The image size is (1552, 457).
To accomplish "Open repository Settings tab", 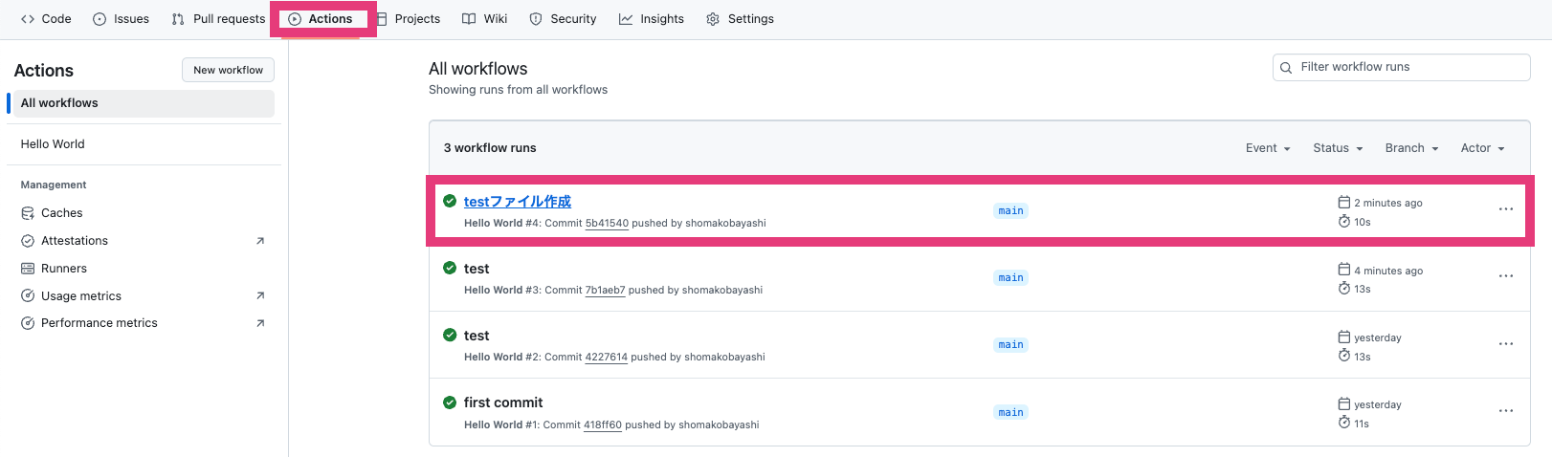I will (x=740, y=19).
